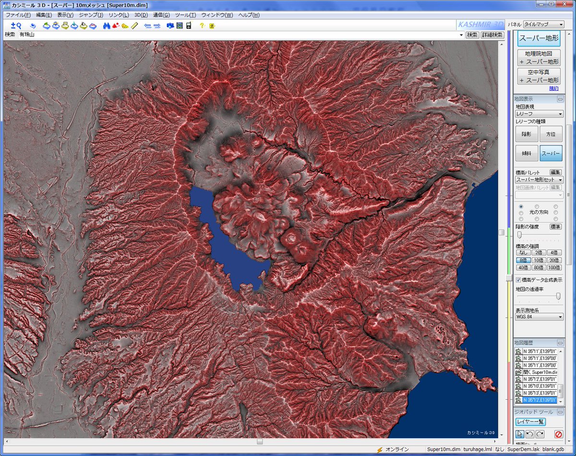Image resolution: width=576 pixels, height=456 pixels.
Task: Collapse the 地図履歴 panel section
Action: [560, 343]
